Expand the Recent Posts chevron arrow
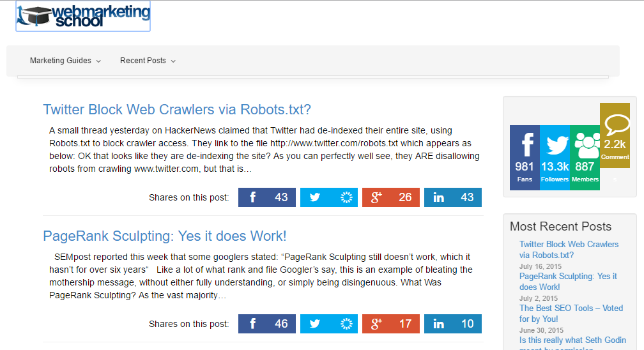Image resolution: width=644 pixels, height=350 pixels. tap(173, 61)
